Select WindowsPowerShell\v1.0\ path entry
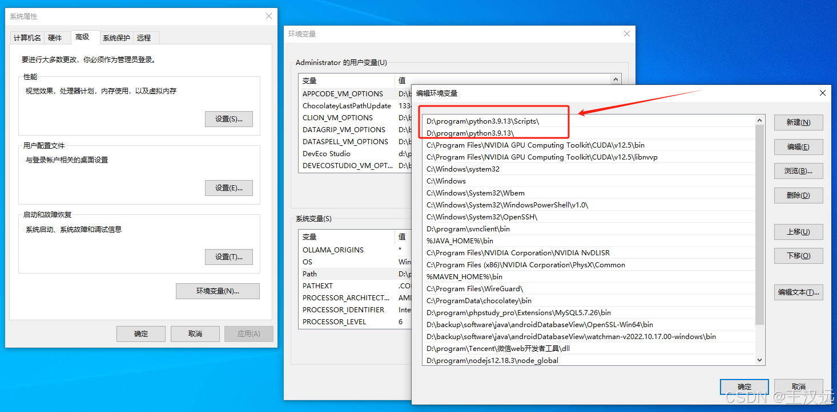The width and height of the screenshot is (837, 412). 589,205
